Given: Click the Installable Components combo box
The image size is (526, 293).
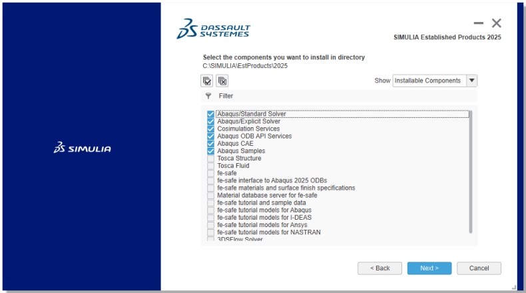Looking at the screenshot, I should coord(428,81).
